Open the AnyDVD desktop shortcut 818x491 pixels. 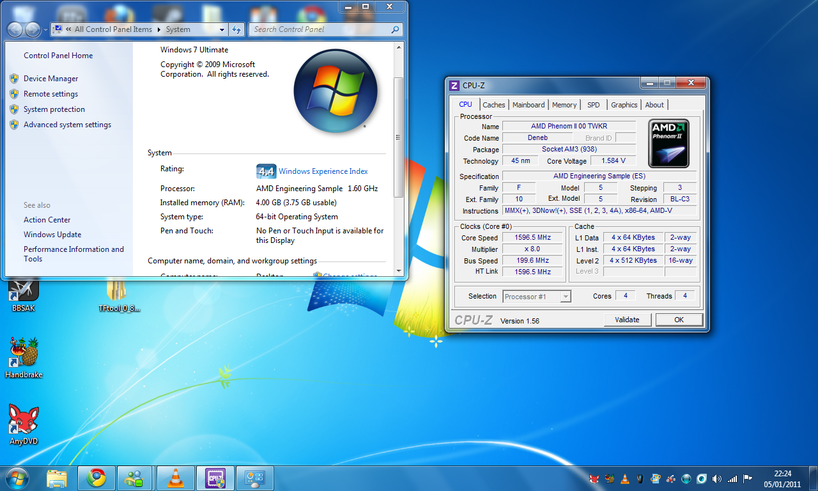click(24, 425)
